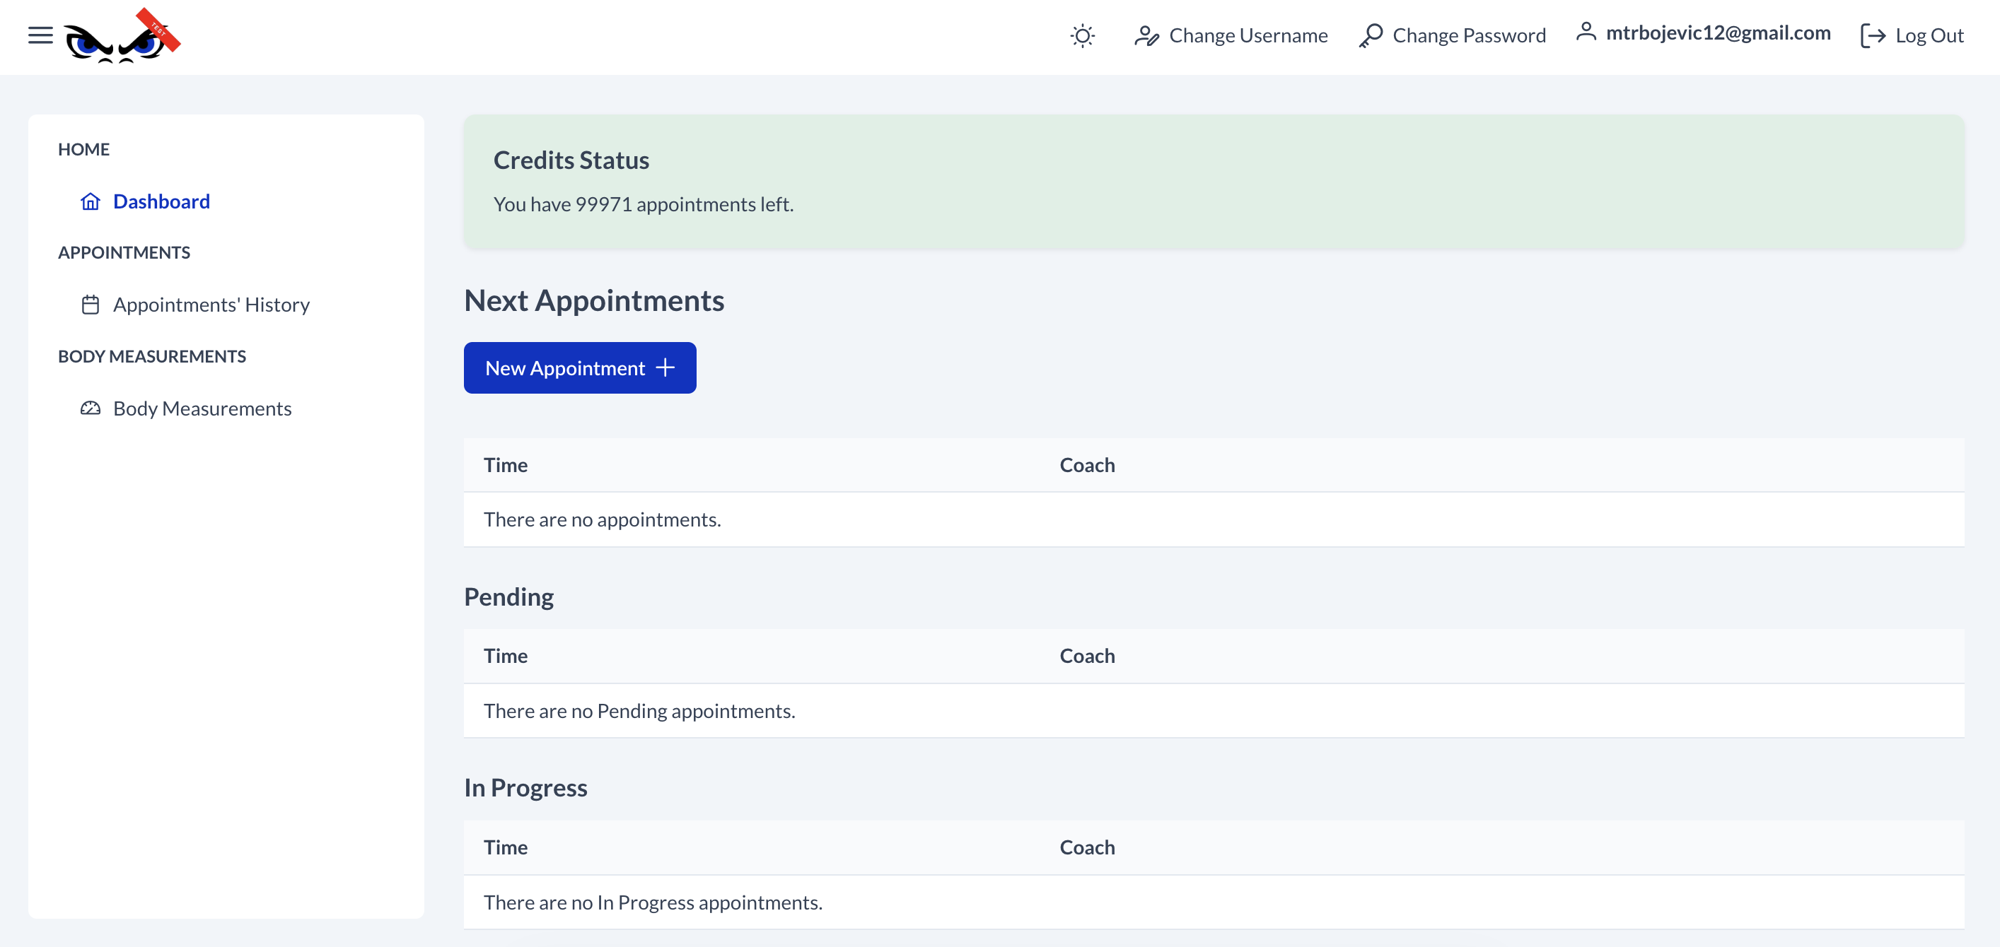
Task: Click the angry eyes logo
Action: [x=122, y=37]
